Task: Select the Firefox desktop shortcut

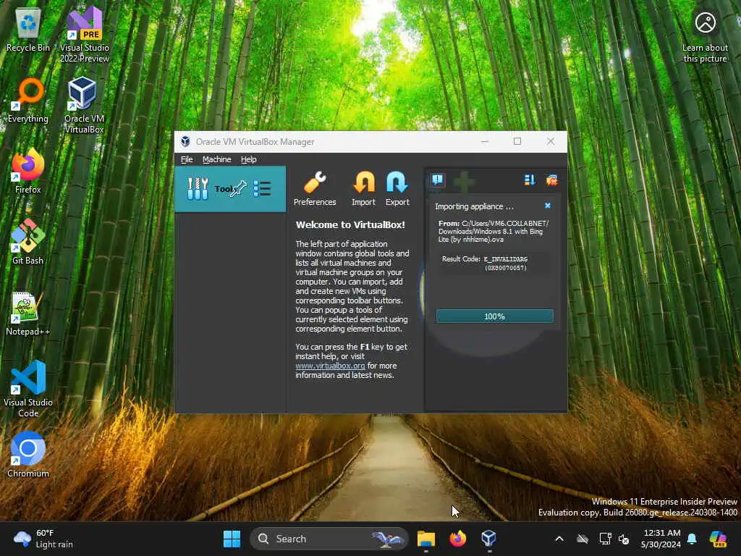Action: [28, 172]
